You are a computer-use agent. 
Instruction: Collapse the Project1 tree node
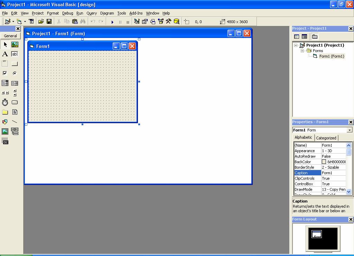coord(296,45)
